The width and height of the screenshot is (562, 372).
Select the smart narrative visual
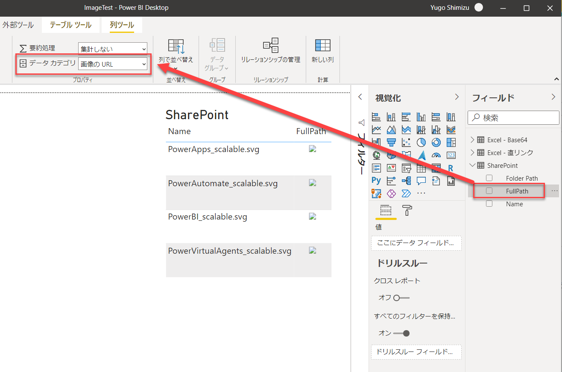coord(436,181)
